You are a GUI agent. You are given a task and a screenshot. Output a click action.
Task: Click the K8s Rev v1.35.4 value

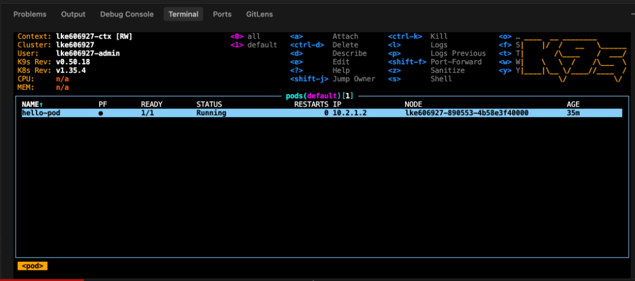71,71
